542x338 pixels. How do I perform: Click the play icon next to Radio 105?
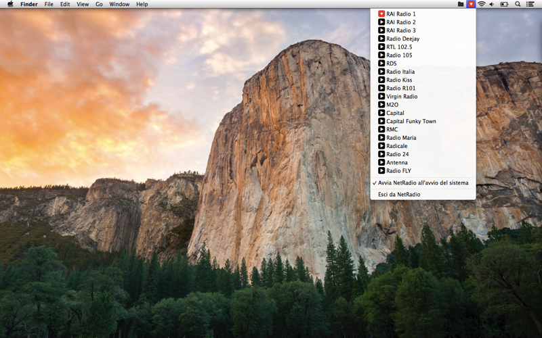point(381,55)
